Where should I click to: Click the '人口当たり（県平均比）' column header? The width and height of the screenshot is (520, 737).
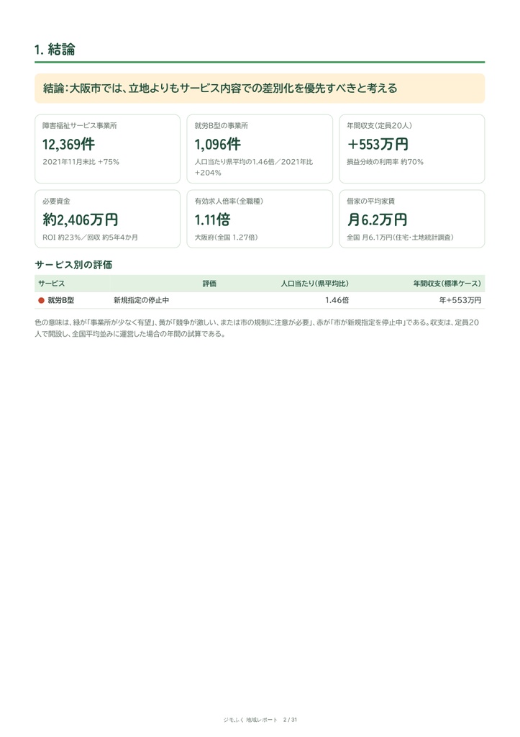pyautogui.click(x=315, y=284)
